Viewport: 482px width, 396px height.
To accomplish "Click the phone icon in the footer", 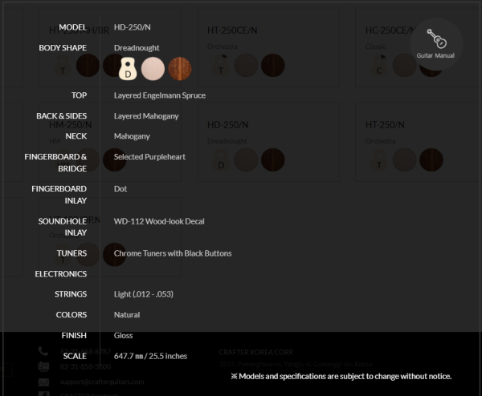I will coord(43,351).
